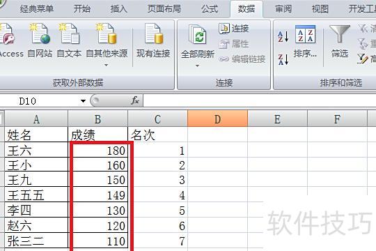
Task: Click the 姓名 header cell
Action: (x=36, y=135)
